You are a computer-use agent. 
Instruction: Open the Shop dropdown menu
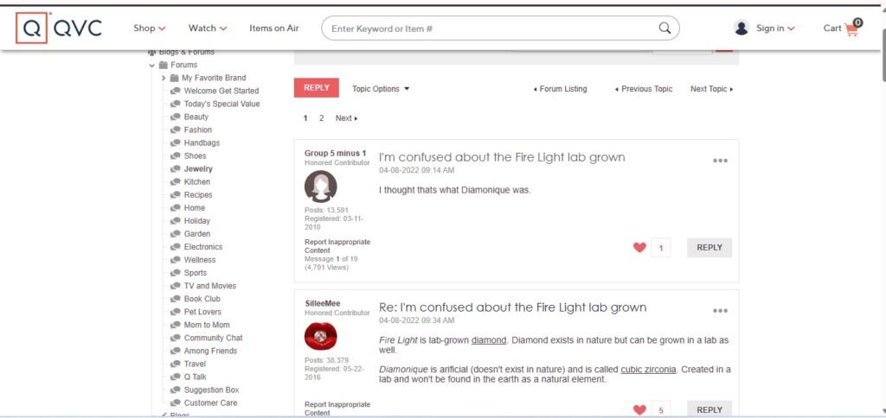[x=149, y=28]
